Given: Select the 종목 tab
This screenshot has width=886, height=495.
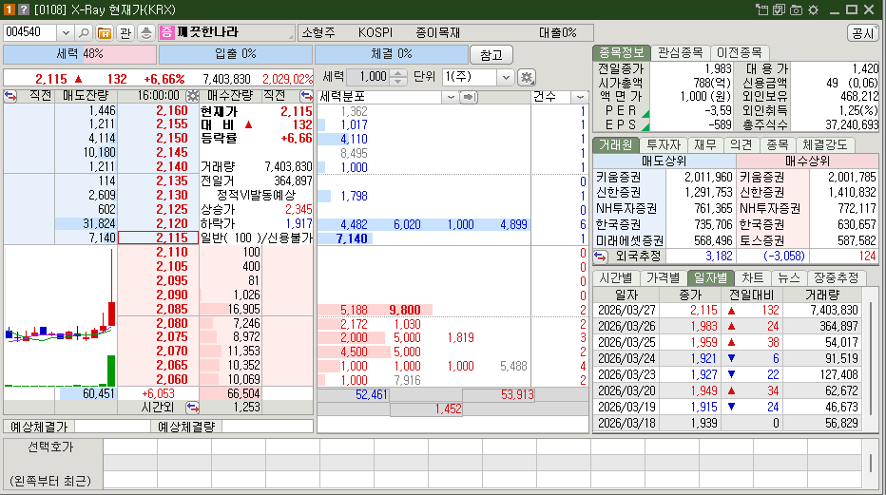Looking at the screenshot, I should [777, 145].
